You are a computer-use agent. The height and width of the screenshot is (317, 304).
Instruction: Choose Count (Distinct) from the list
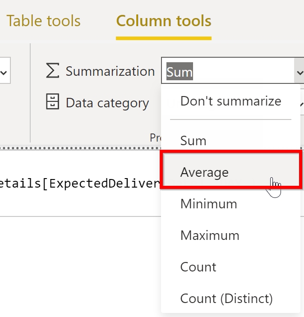click(x=230, y=299)
